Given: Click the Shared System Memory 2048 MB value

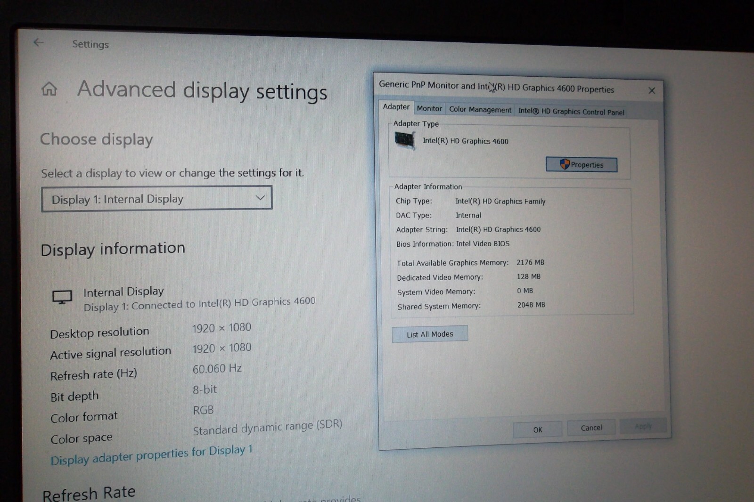Looking at the screenshot, I should pyautogui.click(x=531, y=305).
